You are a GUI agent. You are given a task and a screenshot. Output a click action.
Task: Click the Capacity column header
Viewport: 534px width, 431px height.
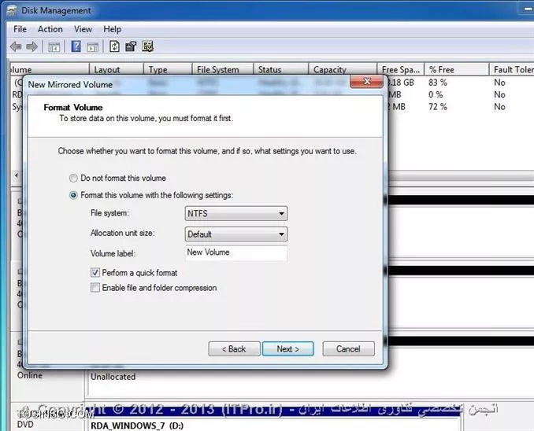[x=343, y=69]
